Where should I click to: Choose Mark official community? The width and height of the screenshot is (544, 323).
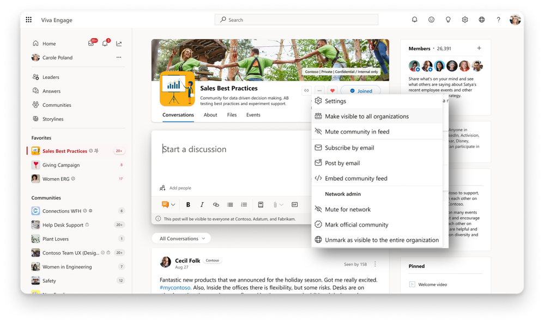pos(377,224)
